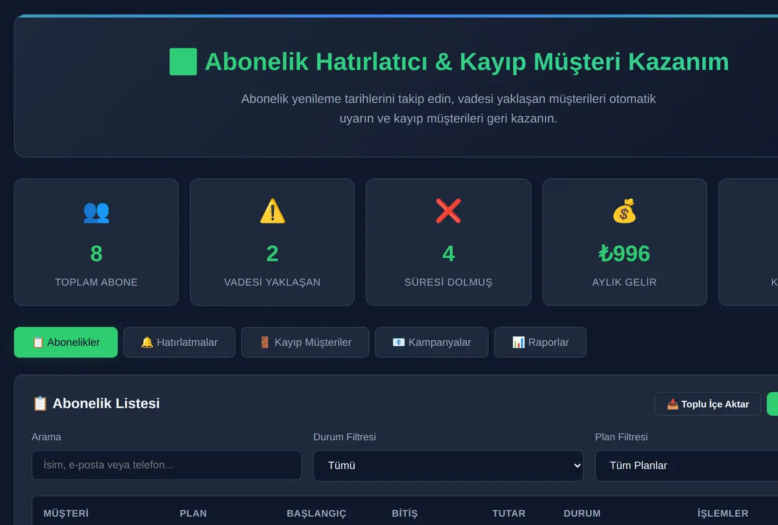Screen dimensions: 778x525
Task: Click the red cross icon above Süresi Dolmuş
Action: pyautogui.click(x=449, y=212)
